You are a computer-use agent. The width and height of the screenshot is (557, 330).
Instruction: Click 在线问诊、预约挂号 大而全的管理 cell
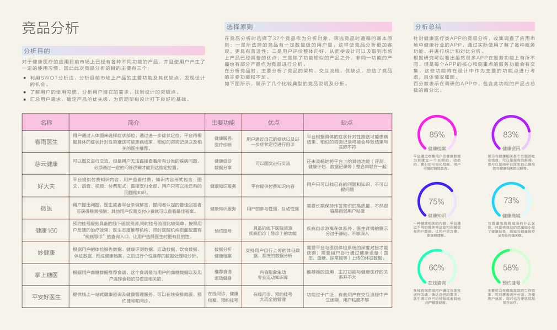[x=272, y=297]
